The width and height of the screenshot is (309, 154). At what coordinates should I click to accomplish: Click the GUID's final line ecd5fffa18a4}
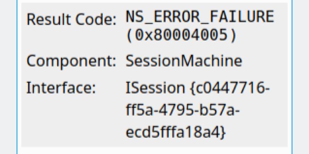(176, 132)
